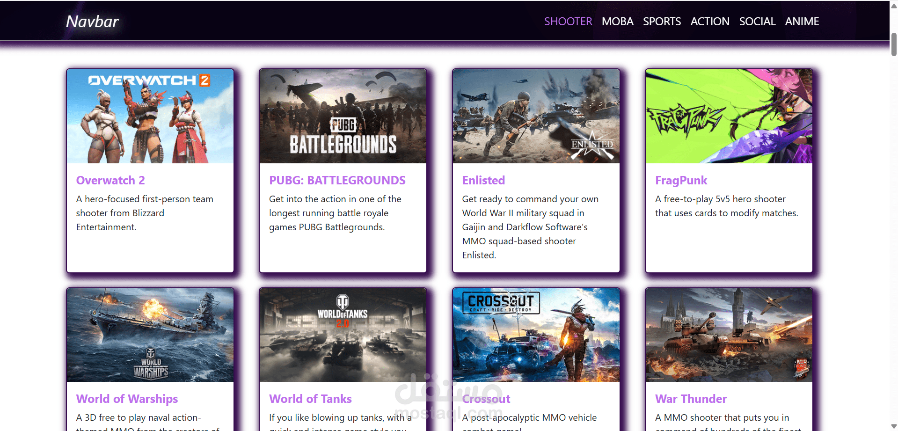Choose the ANIME navbar item

pyautogui.click(x=802, y=22)
